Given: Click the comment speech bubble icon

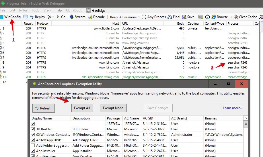Looking at the screenshot, I should [26, 17].
